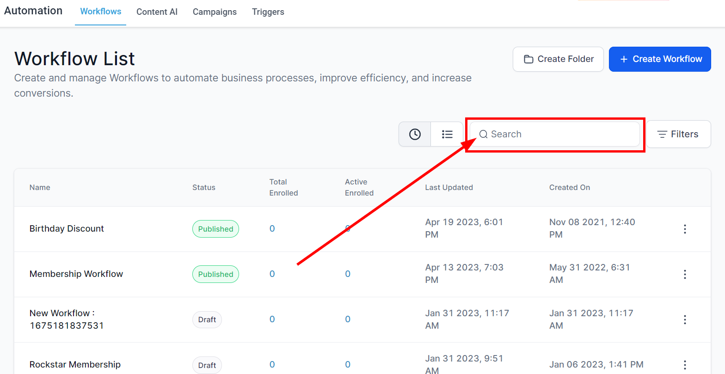Click the Create Workflow button
Viewport: 725px width, 374px height.
click(x=659, y=59)
